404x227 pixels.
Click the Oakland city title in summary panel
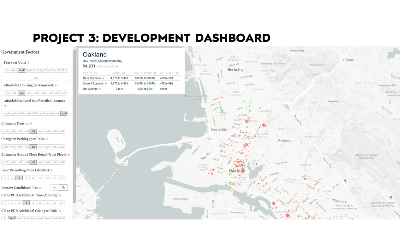pyautogui.click(x=95, y=55)
